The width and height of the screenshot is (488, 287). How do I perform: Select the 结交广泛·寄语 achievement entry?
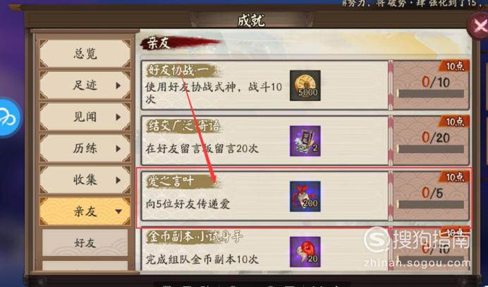coord(265,141)
